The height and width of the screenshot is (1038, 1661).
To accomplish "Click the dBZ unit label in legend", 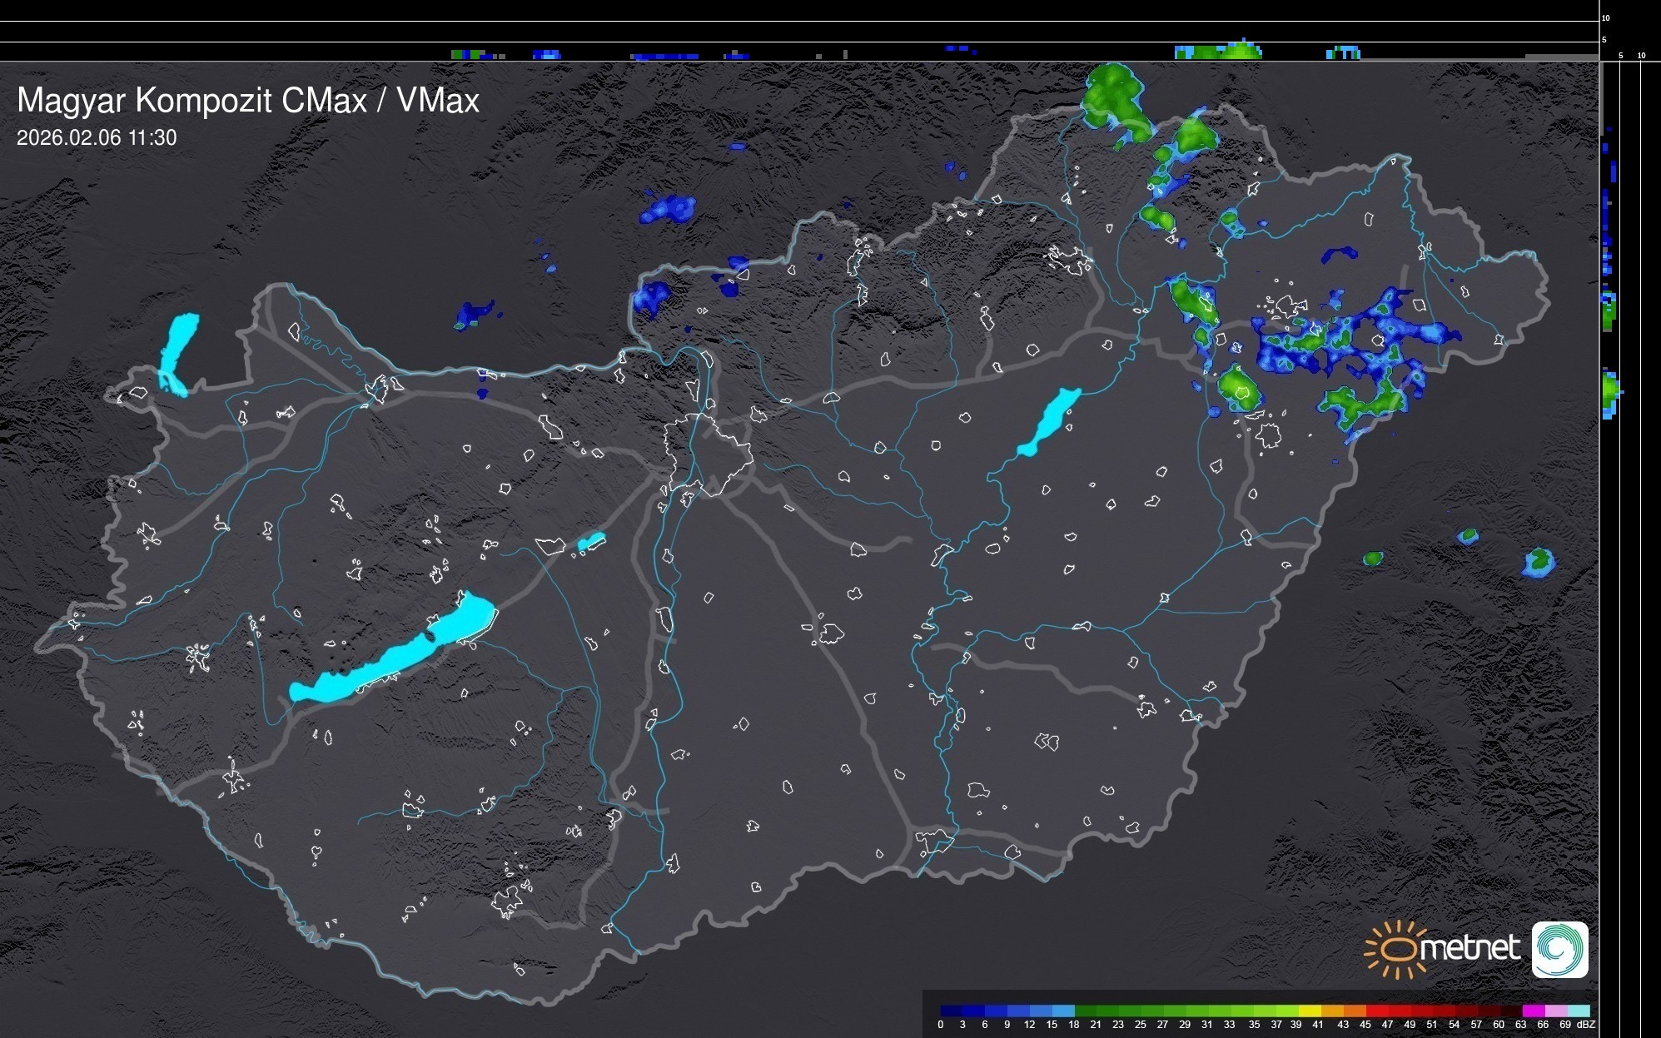I will tap(1586, 1025).
